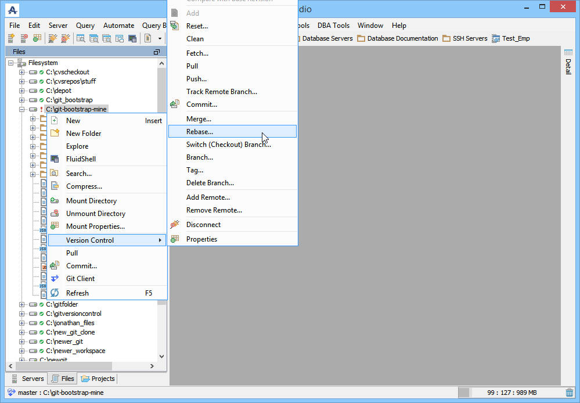The width and height of the screenshot is (580, 403).
Task: Click Files tree vertical scrollbar down arrow
Action: pyautogui.click(x=161, y=357)
